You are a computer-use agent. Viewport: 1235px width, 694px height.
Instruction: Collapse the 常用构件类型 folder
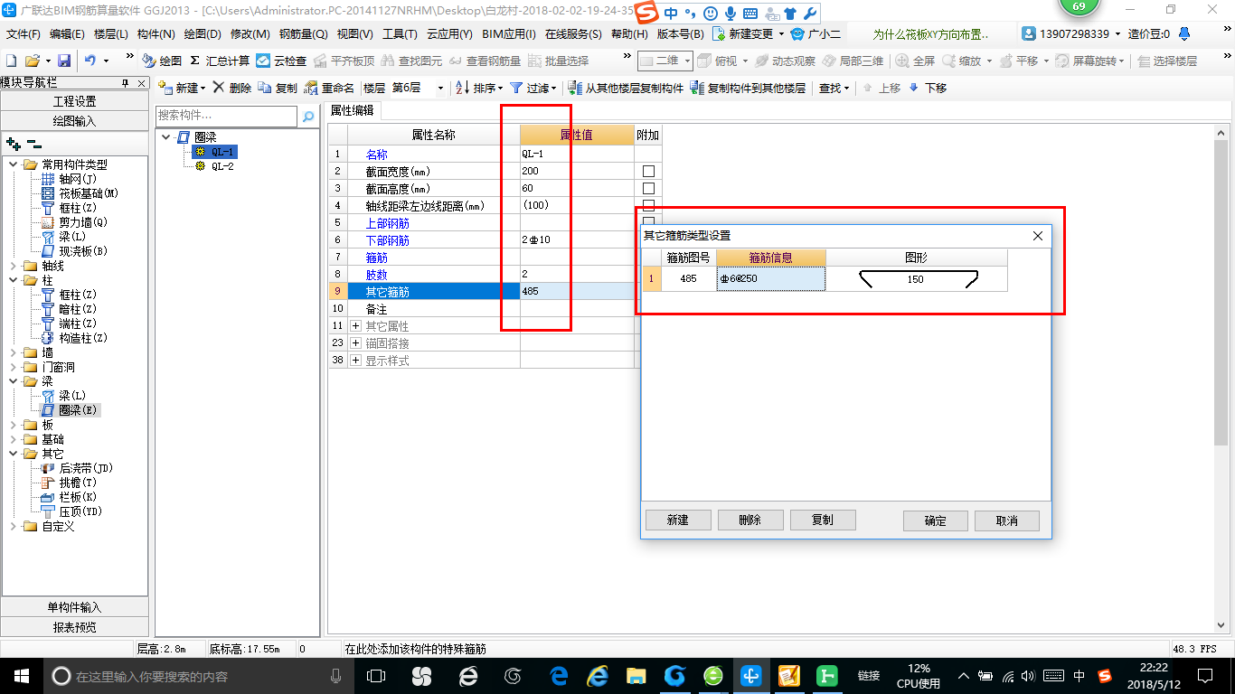(13, 164)
